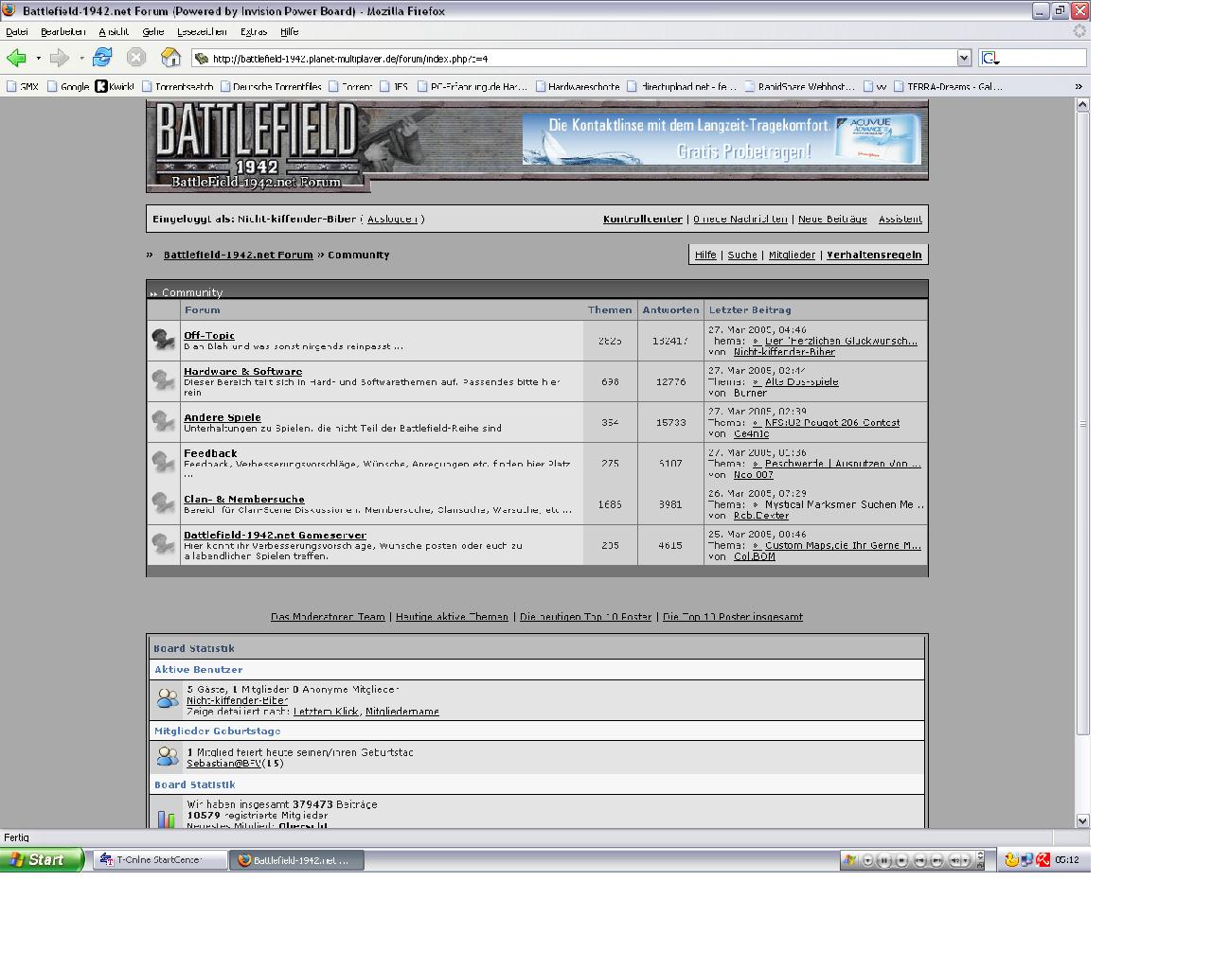Open 0 neue Nachrichten link
This screenshot has height=969, width=1212.
(x=740, y=219)
